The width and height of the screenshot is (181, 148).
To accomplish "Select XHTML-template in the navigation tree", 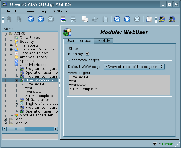I will coord(39,96).
